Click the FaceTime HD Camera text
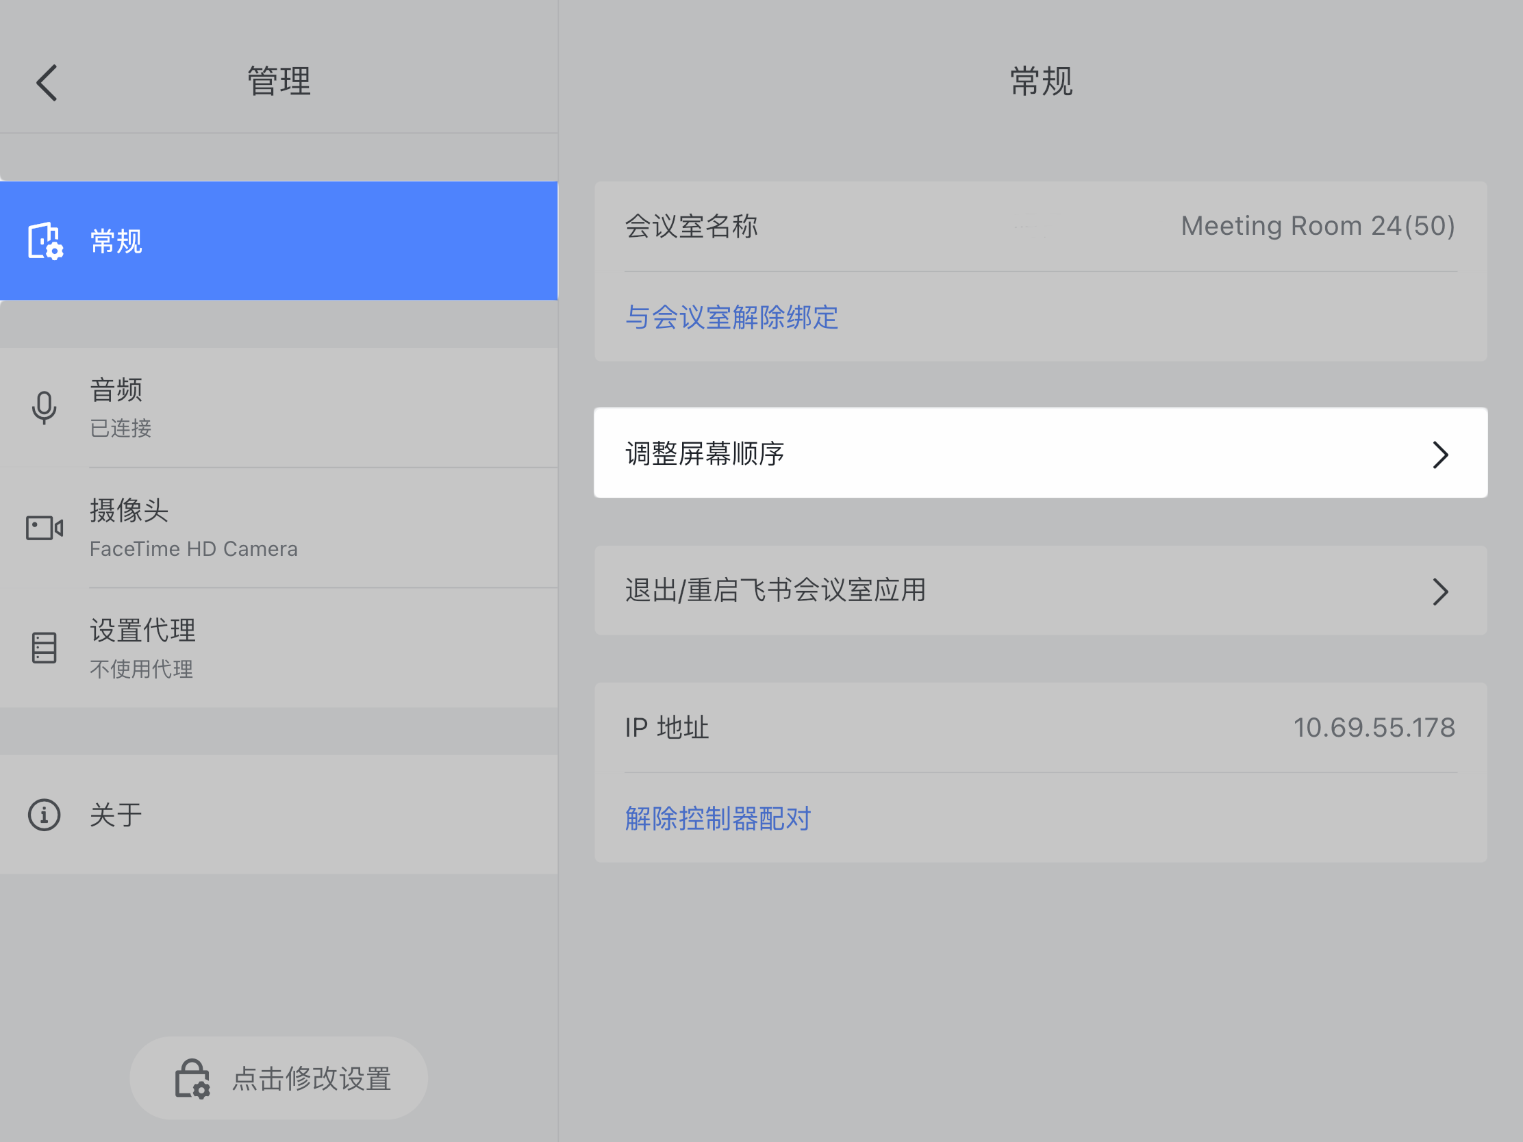The height and width of the screenshot is (1142, 1523). (194, 548)
